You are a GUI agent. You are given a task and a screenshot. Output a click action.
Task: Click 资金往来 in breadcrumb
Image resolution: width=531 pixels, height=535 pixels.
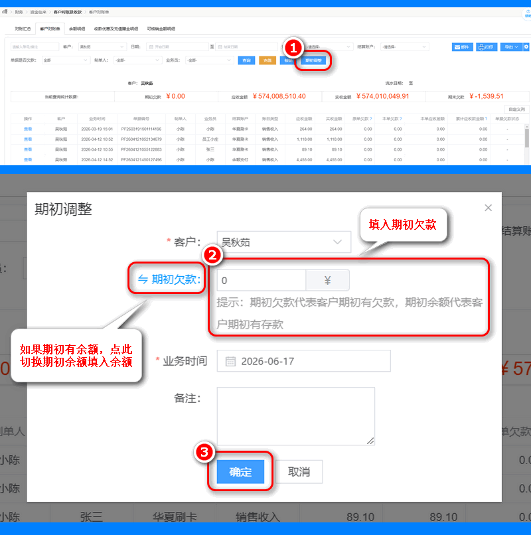[38, 12]
